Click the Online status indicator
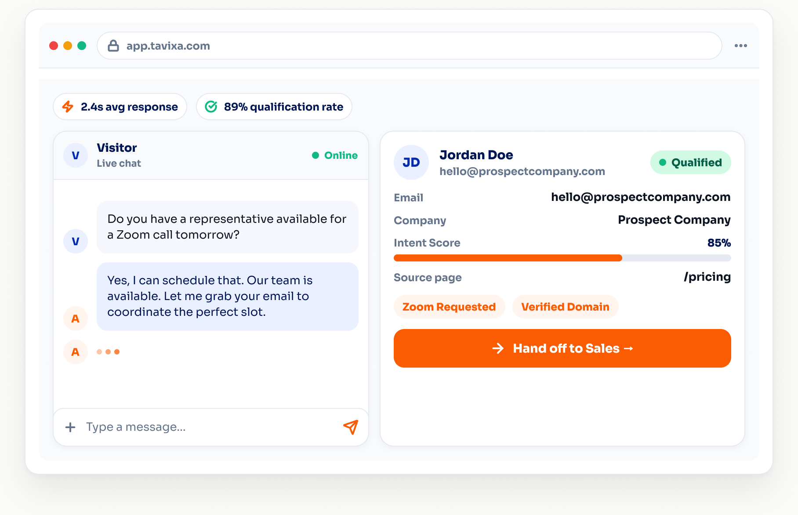 (335, 155)
